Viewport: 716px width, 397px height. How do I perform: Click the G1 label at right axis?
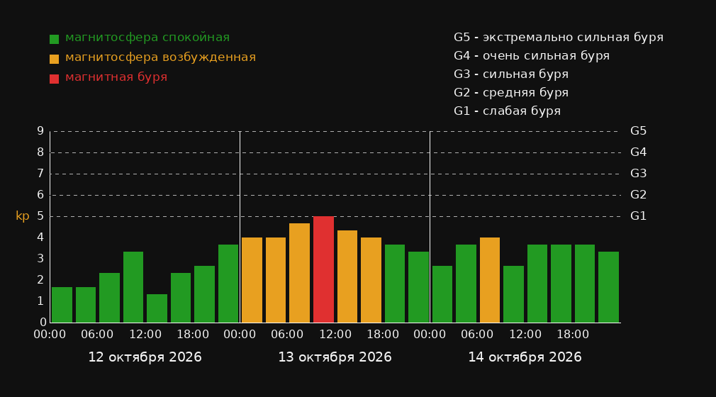pos(638,216)
